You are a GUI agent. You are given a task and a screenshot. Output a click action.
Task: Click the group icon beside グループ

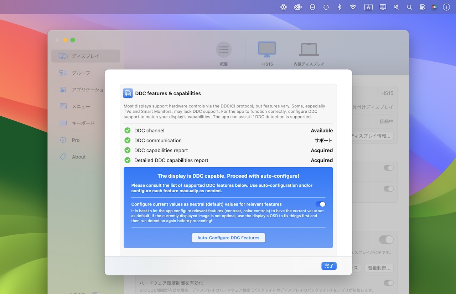click(63, 73)
